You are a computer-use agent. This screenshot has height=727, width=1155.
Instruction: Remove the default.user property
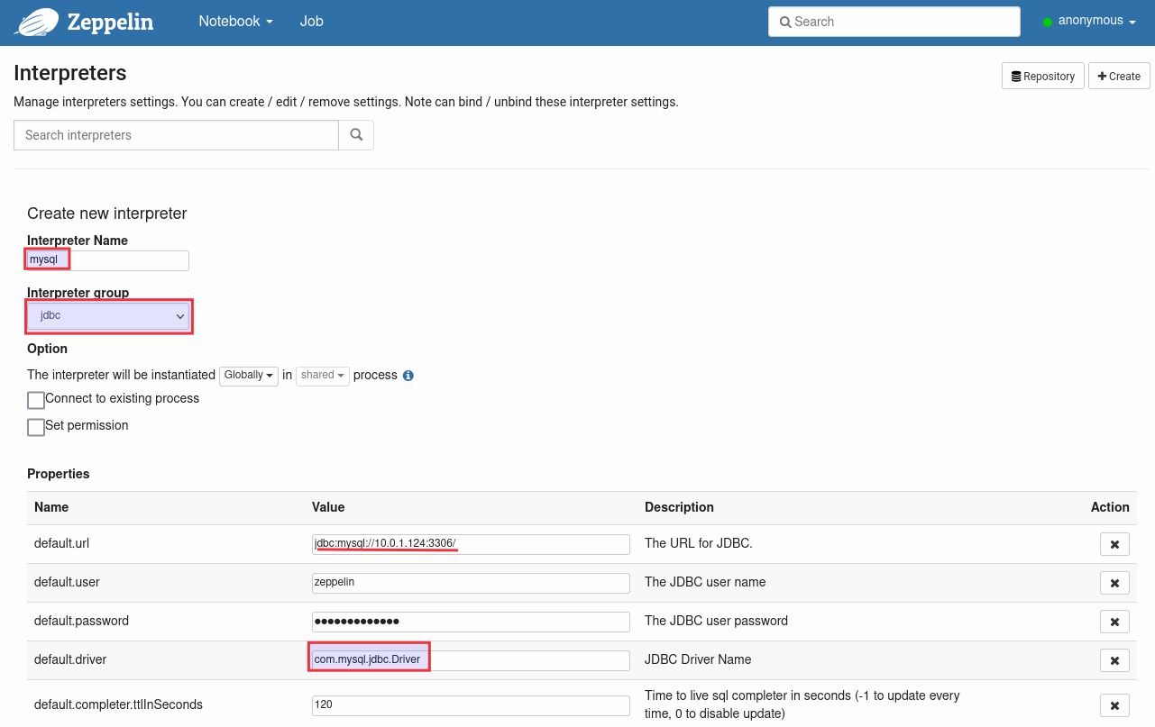pos(1114,583)
